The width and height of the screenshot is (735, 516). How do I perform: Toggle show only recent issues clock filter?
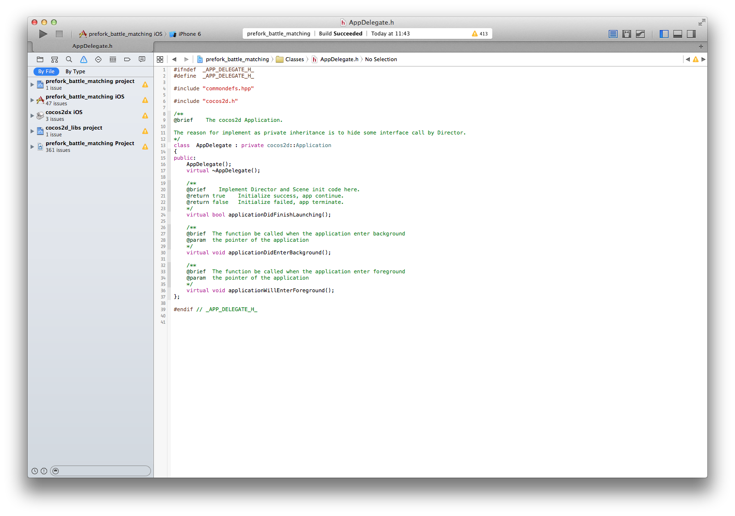(x=35, y=471)
